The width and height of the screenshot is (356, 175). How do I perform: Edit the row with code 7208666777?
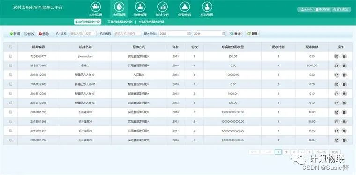point(337,57)
